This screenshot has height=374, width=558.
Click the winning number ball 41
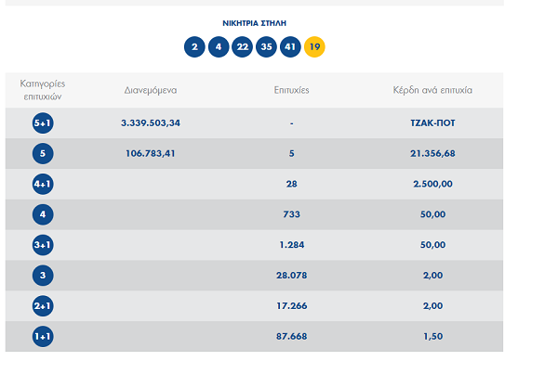click(x=291, y=46)
